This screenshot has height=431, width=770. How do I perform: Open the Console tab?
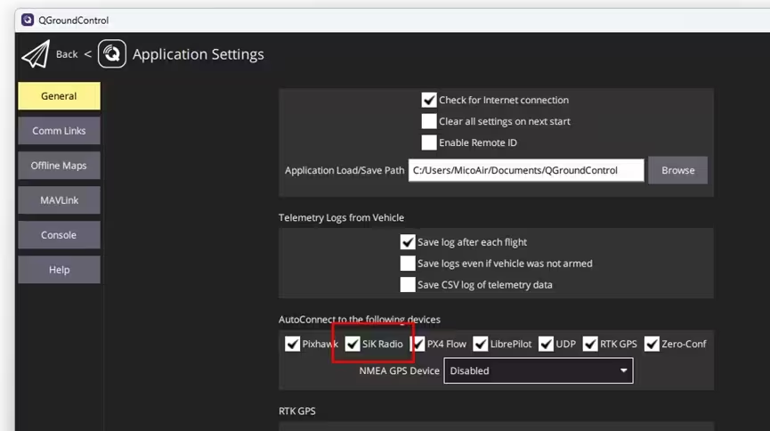pos(59,235)
